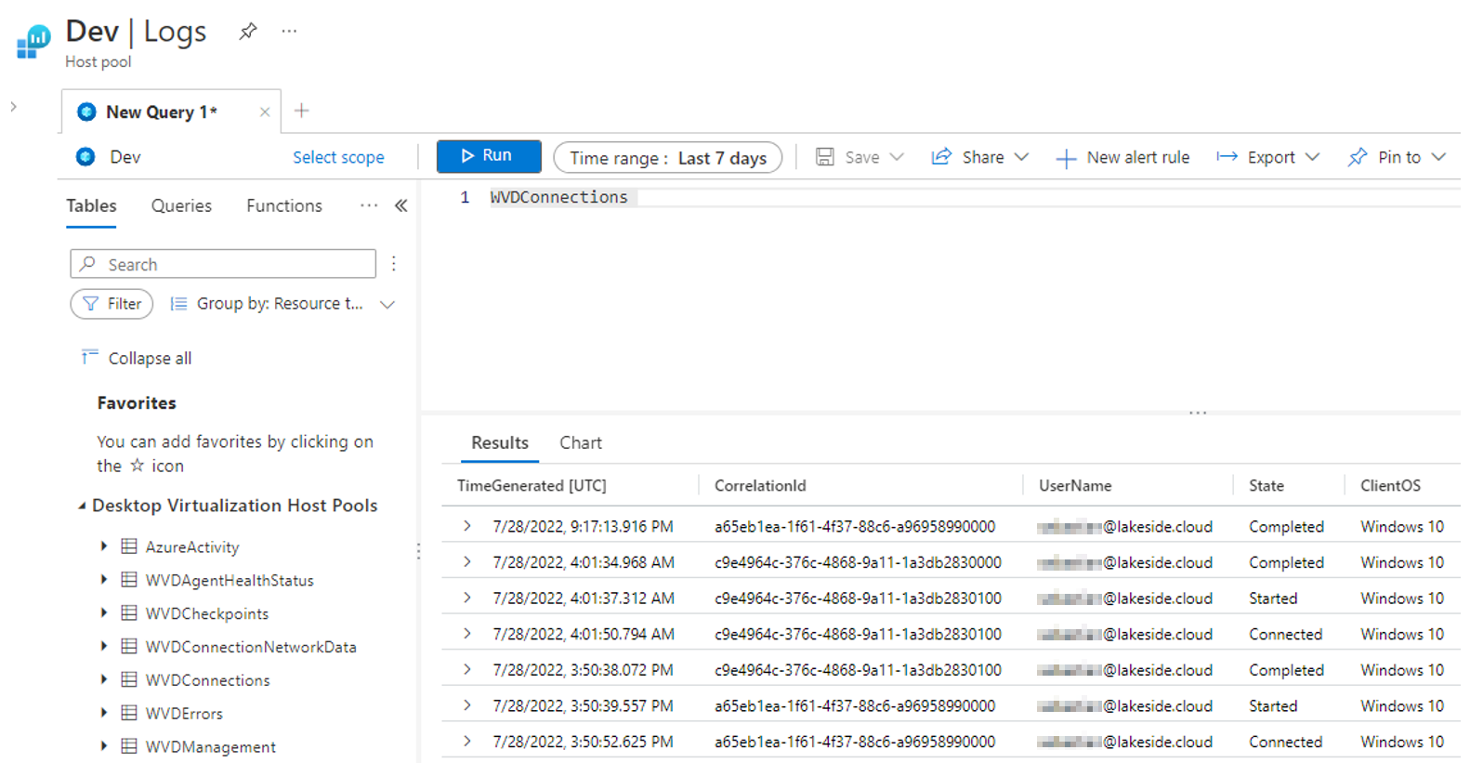
Task: Select the WVDCheckpoints table icon
Action: [129, 613]
